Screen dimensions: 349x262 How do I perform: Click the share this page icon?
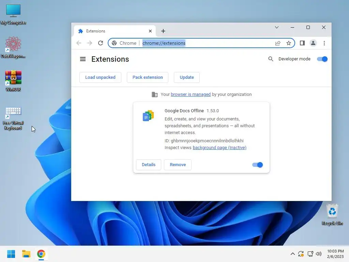pyautogui.click(x=278, y=43)
